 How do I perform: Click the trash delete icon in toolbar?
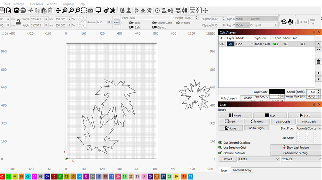[x=50, y=10]
